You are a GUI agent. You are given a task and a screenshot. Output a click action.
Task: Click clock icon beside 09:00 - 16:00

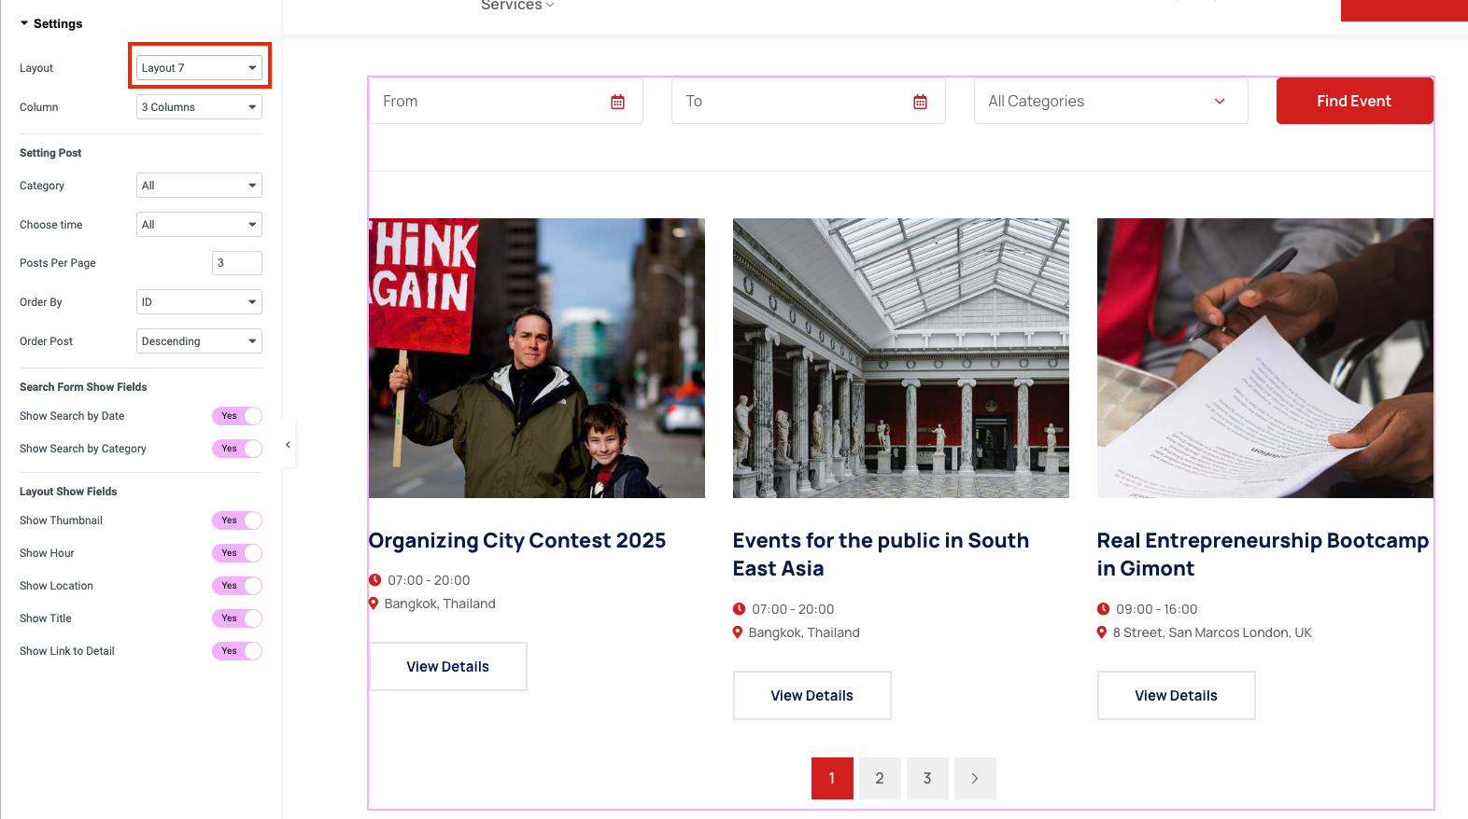click(1103, 609)
